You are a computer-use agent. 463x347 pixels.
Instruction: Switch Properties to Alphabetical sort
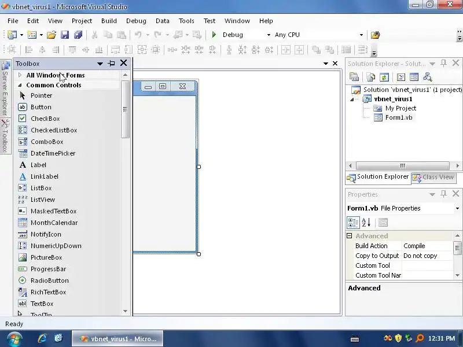(x=366, y=223)
